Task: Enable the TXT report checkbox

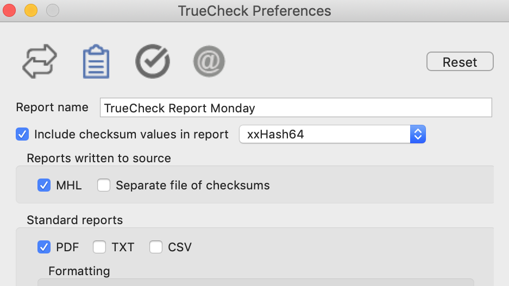Action: 99,247
